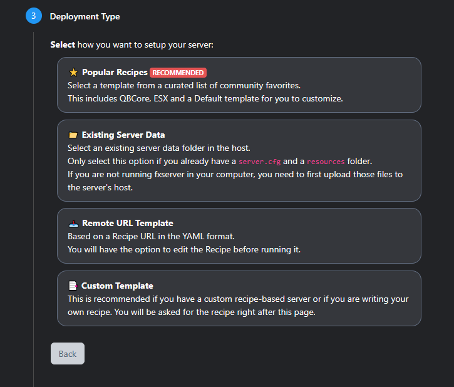The width and height of the screenshot is (454, 387).
Task: Click the curated list of community favorites line
Action: (184, 85)
